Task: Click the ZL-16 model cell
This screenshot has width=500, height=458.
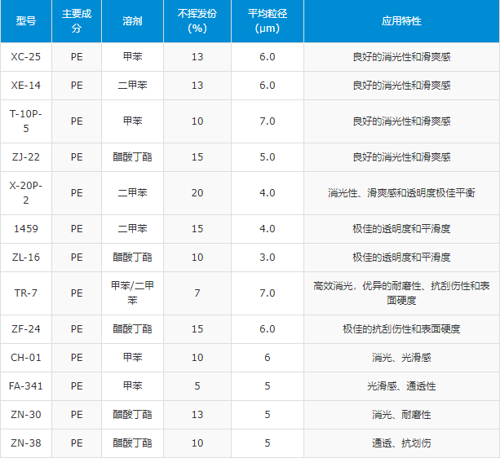Action: [25, 257]
